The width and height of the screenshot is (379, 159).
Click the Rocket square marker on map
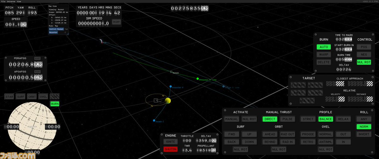(x=171, y=72)
